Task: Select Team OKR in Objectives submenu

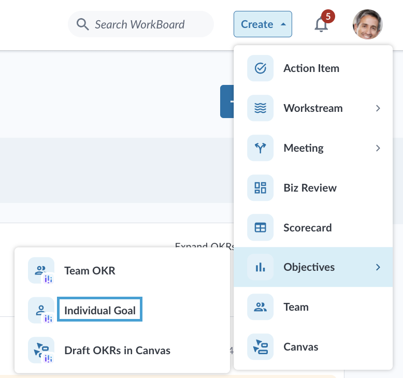Action: [x=122, y=270]
